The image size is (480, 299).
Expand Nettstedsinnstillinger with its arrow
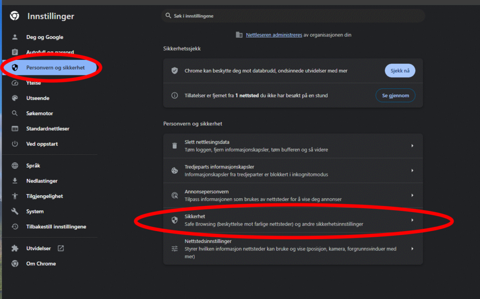pyautogui.click(x=412, y=249)
